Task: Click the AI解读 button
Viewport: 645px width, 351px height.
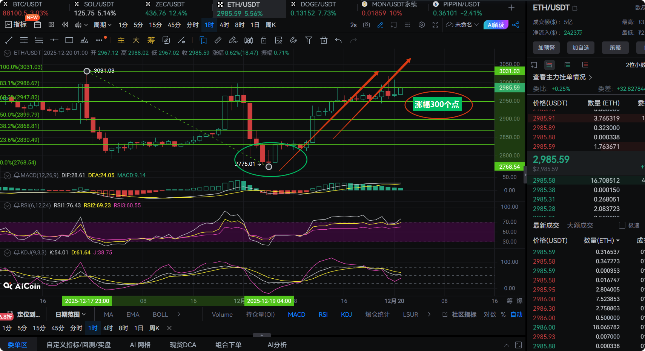Action: pyautogui.click(x=496, y=25)
